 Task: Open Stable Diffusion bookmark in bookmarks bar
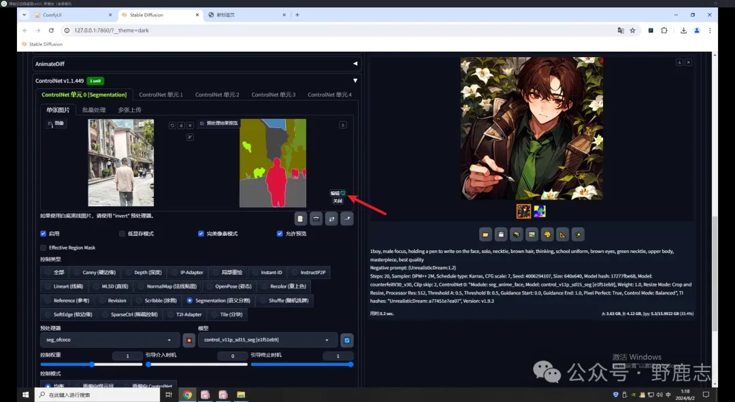(42, 44)
